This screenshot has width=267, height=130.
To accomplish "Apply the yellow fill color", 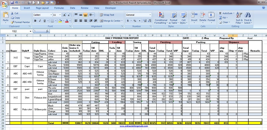I will (60, 21).
